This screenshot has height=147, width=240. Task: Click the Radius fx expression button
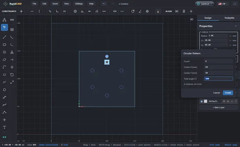click(230, 36)
